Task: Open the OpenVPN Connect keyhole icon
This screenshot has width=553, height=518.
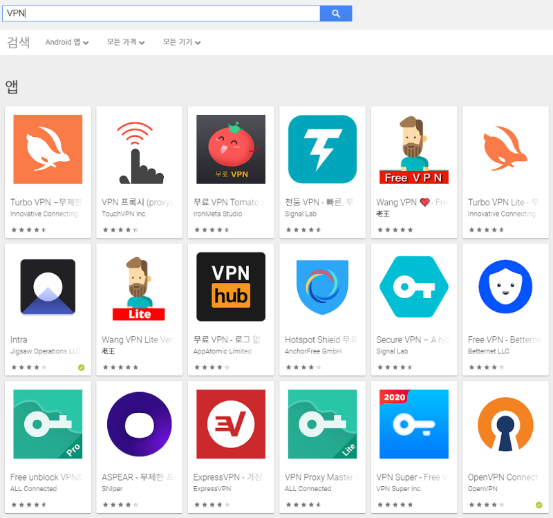Action: (505, 424)
